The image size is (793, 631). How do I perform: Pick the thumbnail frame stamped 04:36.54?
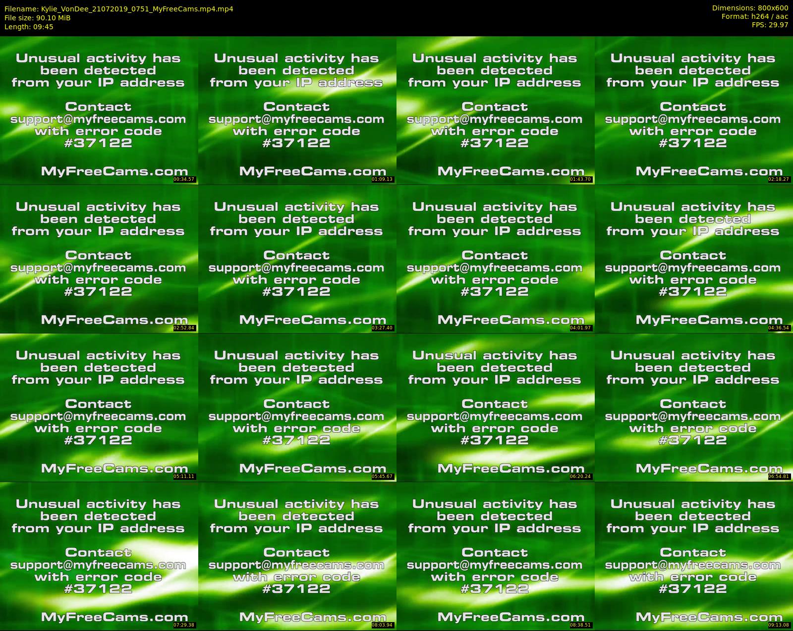coord(694,259)
